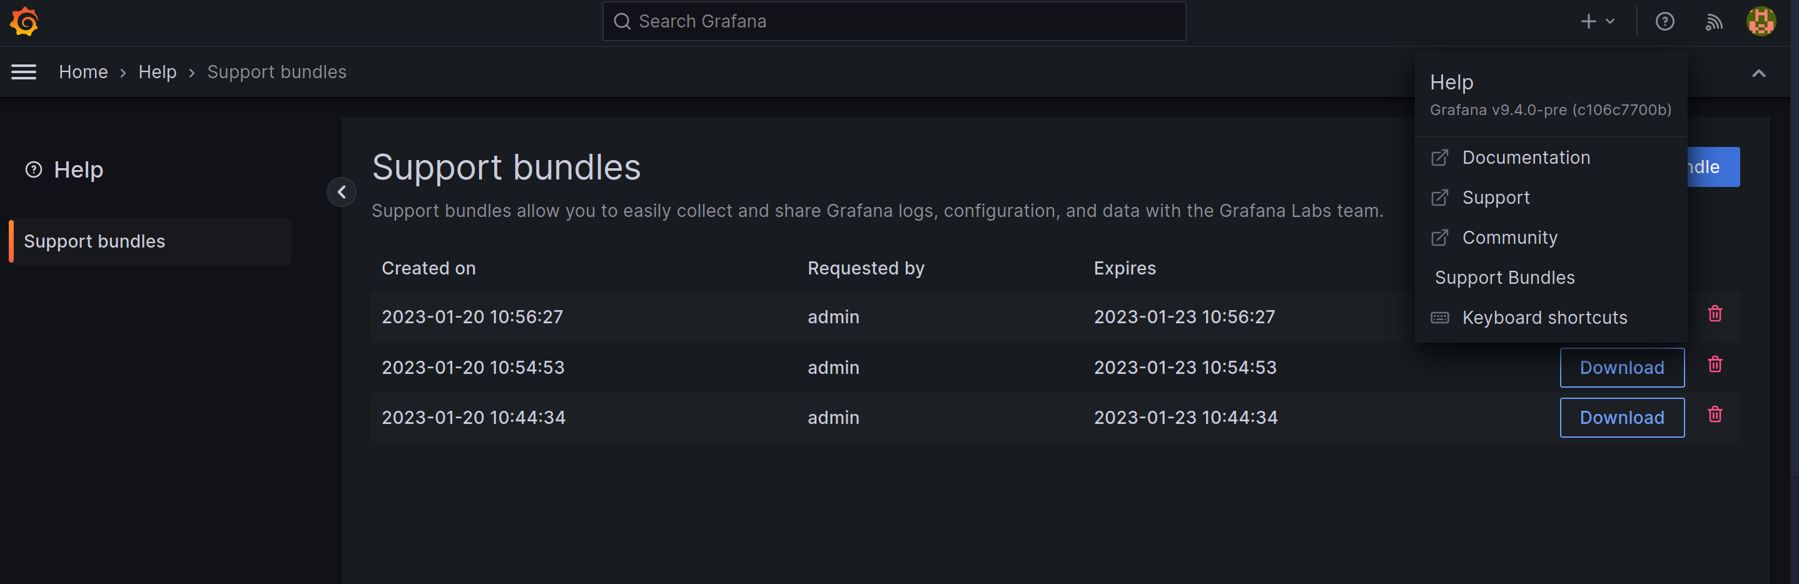Image resolution: width=1799 pixels, height=584 pixels.
Task: Click the Help circle icon in left sidebar
Action: pos(33,169)
